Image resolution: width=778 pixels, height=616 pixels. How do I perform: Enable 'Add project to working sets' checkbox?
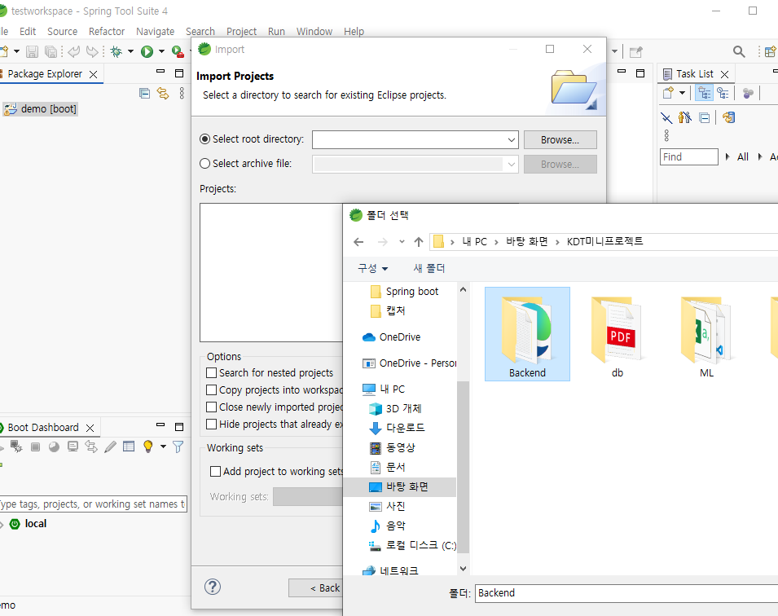coord(215,471)
